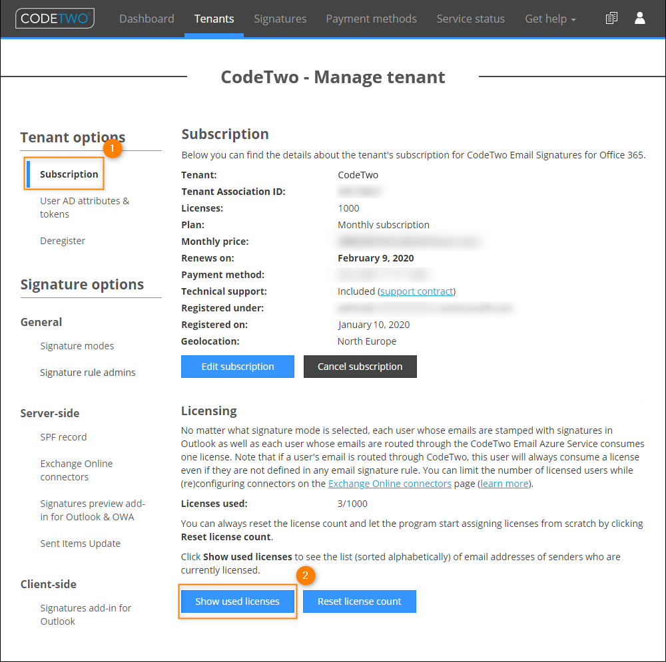
Task: Click the Signature options heading
Action: tap(82, 284)
